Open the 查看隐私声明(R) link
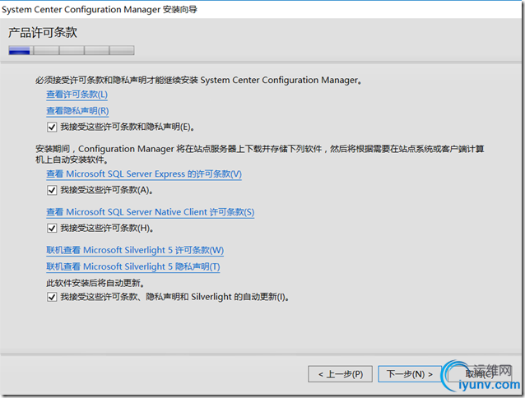 click(x=77, y=111)
